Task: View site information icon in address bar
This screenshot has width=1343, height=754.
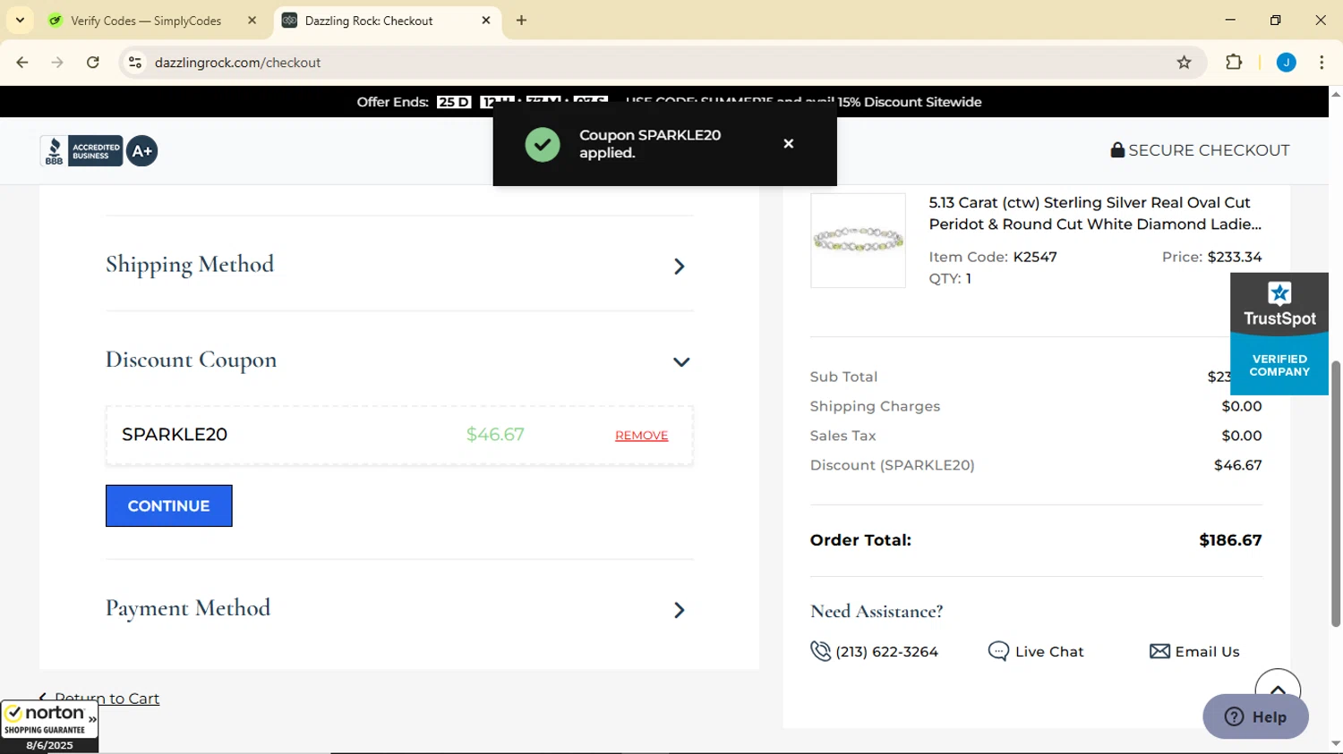Action: (135, 63)
